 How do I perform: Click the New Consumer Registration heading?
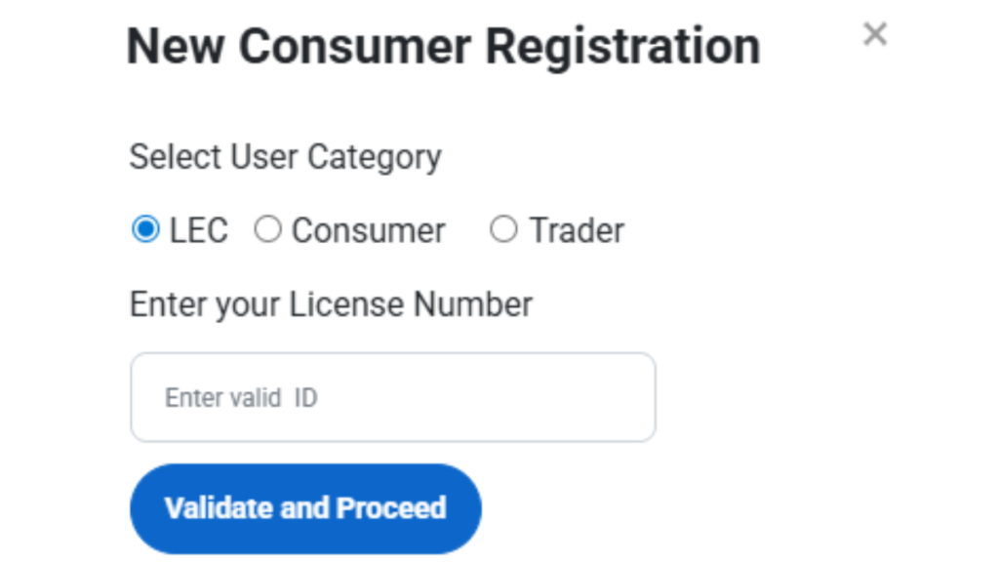pos(443,47)
